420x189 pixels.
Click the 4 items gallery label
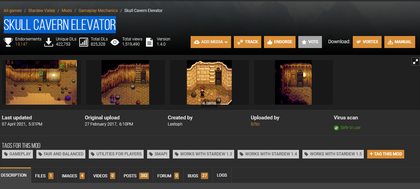pyautogui.click(x=209, y=103)
